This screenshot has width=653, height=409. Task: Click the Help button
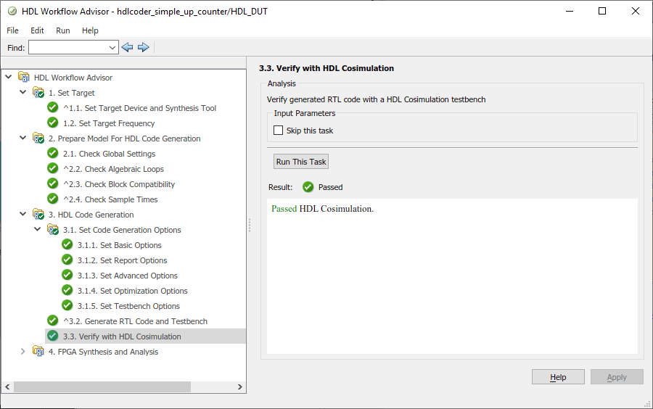558,377
